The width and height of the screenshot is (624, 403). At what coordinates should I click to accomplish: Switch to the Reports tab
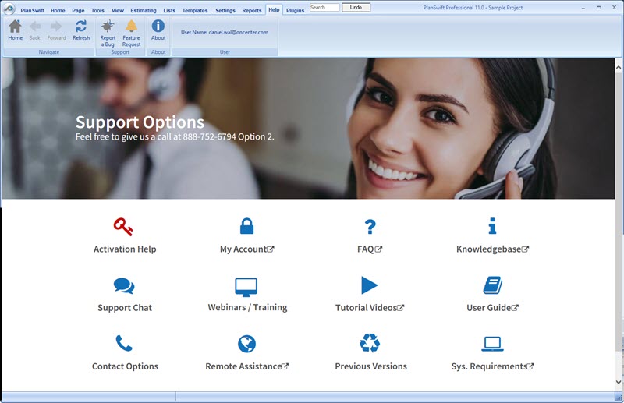pos(251,11)
